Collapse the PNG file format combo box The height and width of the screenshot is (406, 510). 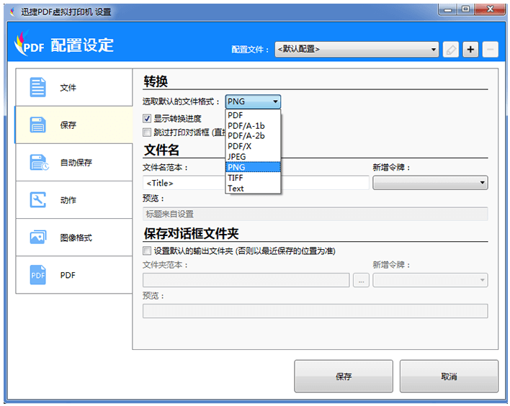point(253,101)
